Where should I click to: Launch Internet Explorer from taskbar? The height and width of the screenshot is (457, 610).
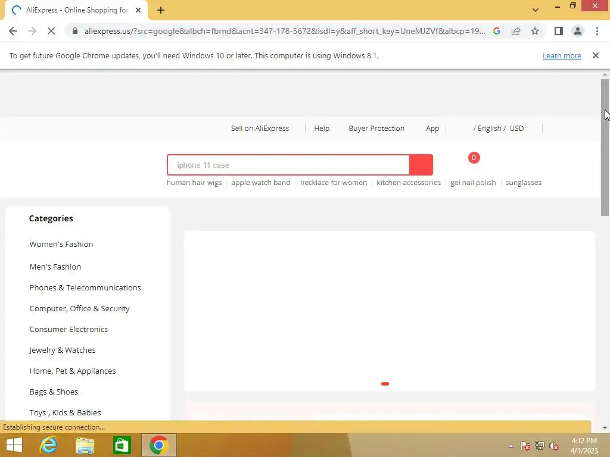pyautogui.click(x=48, y=445)
